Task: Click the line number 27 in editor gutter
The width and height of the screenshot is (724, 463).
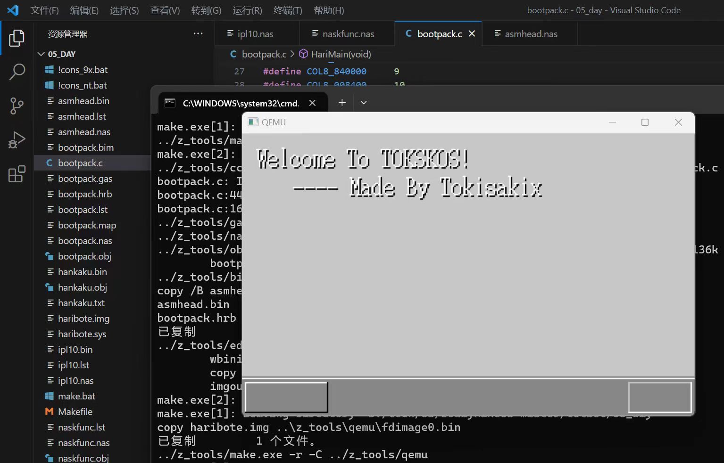Action: click(239, 71)
